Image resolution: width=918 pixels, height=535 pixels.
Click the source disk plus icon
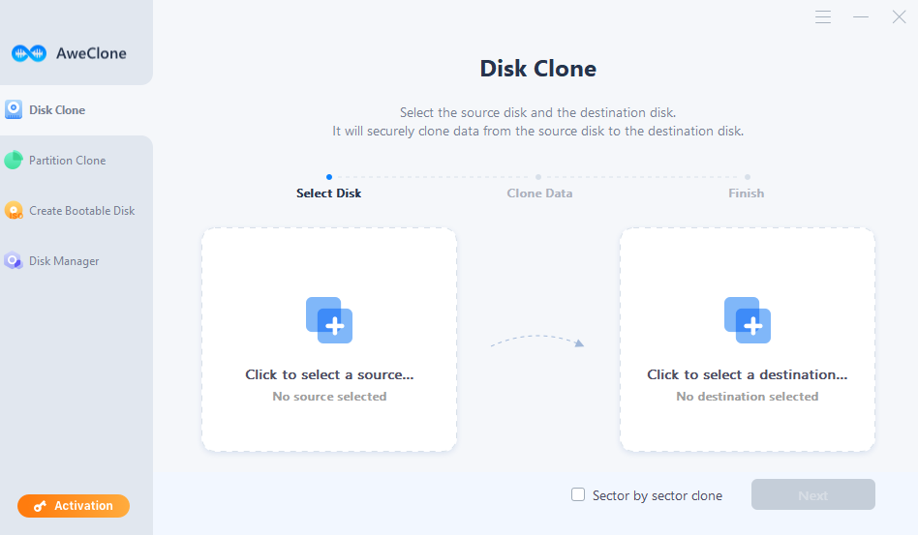[329, 320]
